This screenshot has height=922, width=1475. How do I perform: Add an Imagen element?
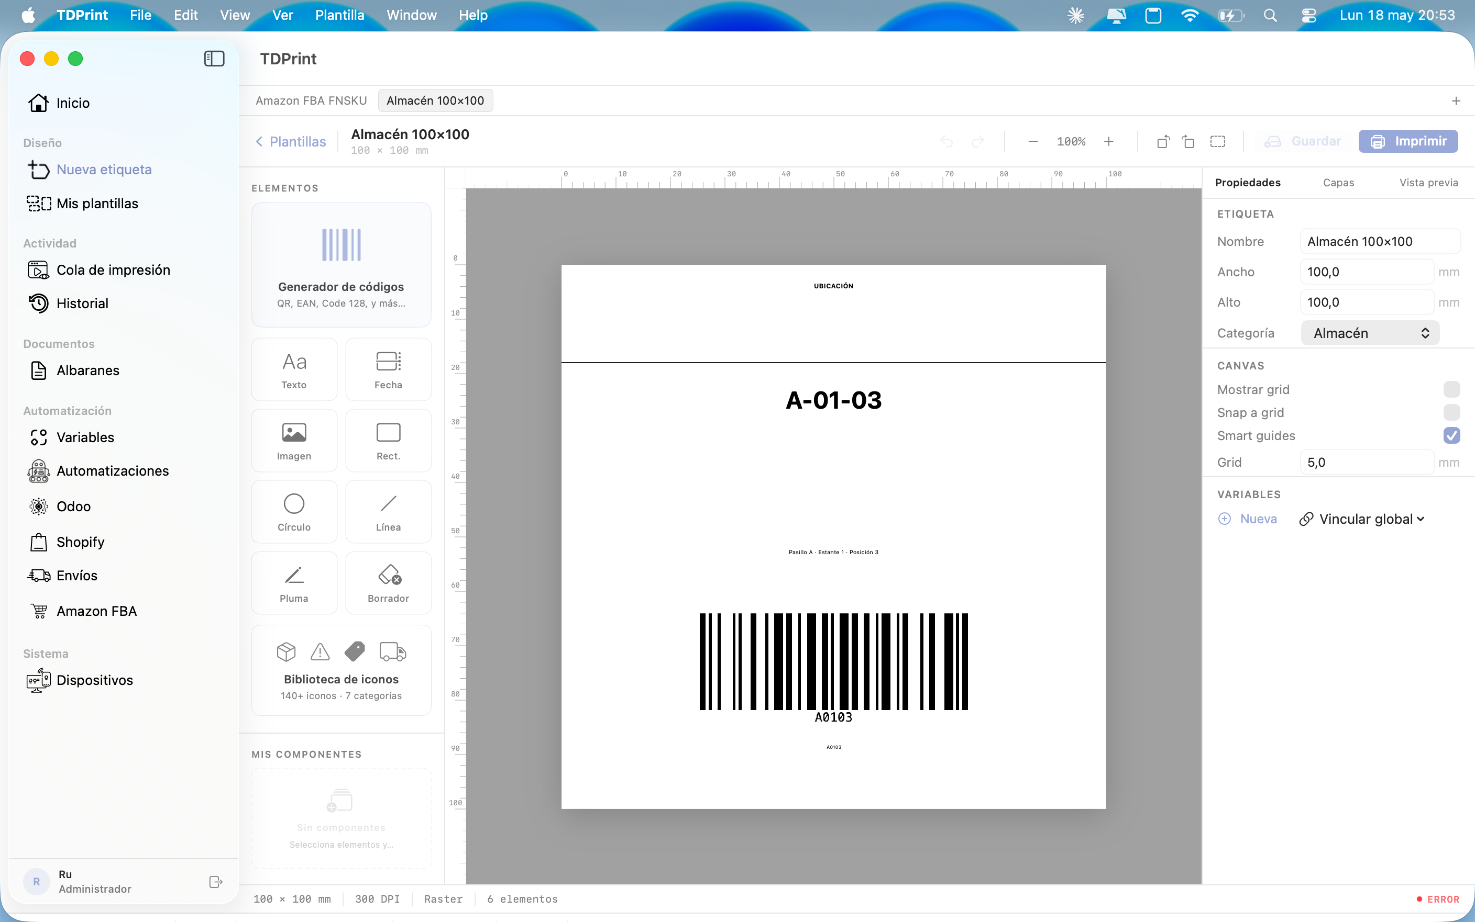294,441
